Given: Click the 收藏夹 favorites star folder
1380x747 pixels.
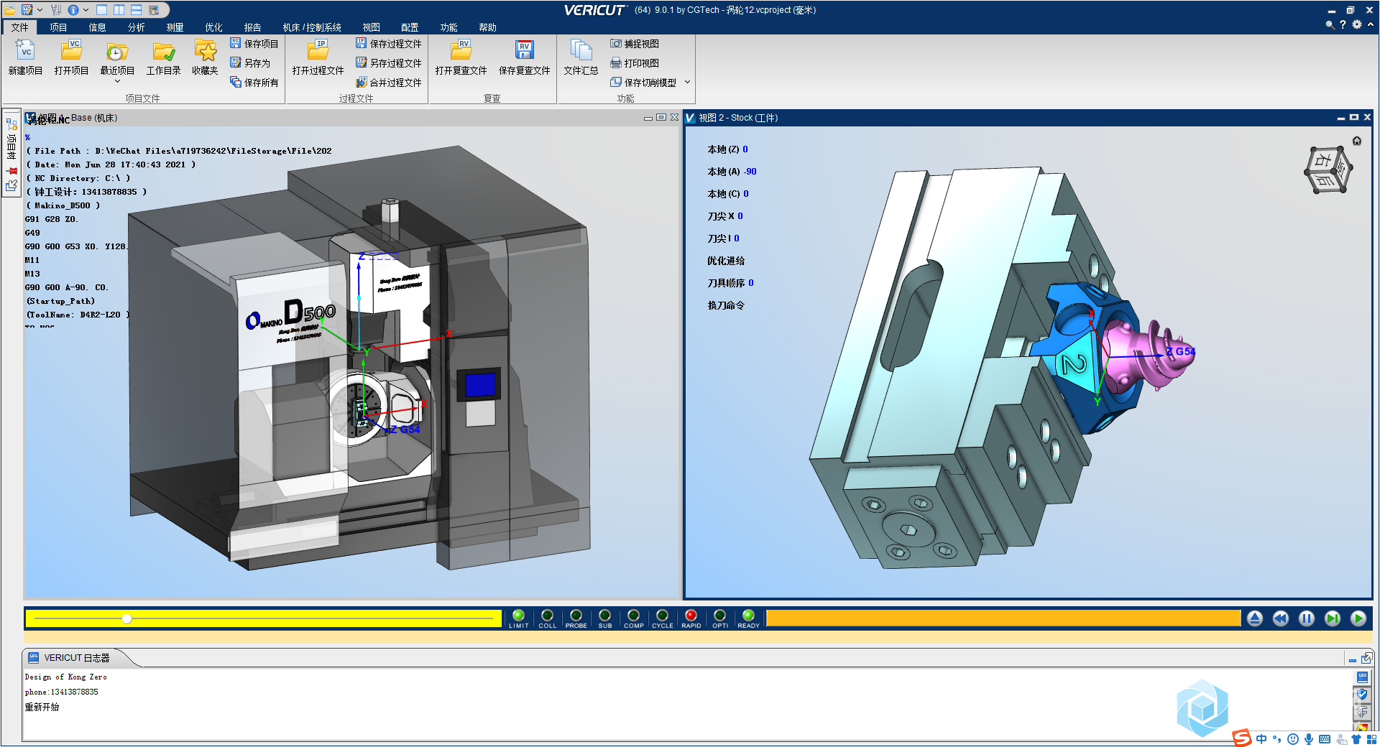Looking at the screenshot, I should click(x=206, y=50).
